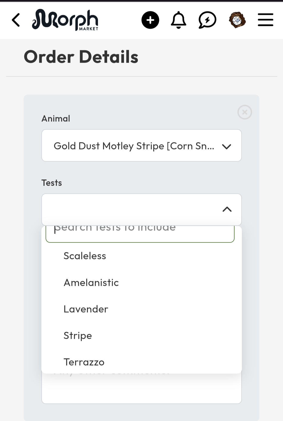Viewport: 283px width, 421px height.
Task: Remove the order card with X icon
Action: pyautogui.click(x=244, y=112)
